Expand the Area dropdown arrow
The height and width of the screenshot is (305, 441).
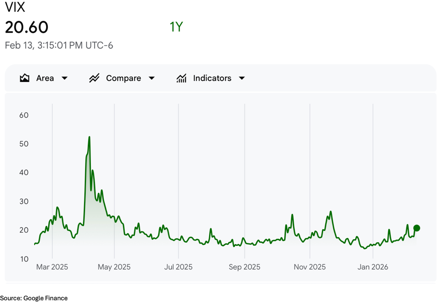tap(65, 78)
